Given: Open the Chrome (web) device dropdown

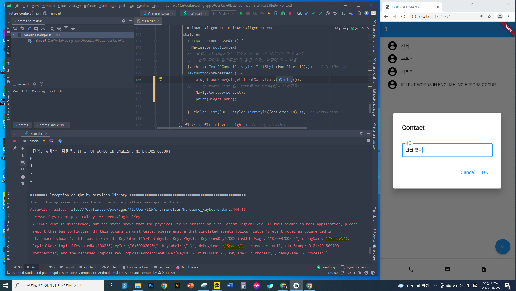Looking at the screenshot, I should (x=158, y=13).
